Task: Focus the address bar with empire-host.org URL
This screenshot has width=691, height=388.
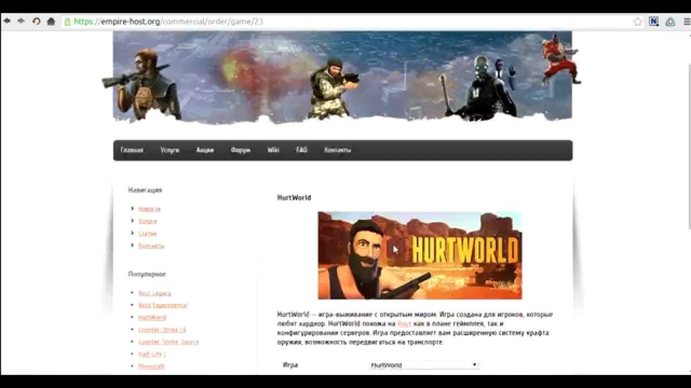Action: (x=345, y=22)
